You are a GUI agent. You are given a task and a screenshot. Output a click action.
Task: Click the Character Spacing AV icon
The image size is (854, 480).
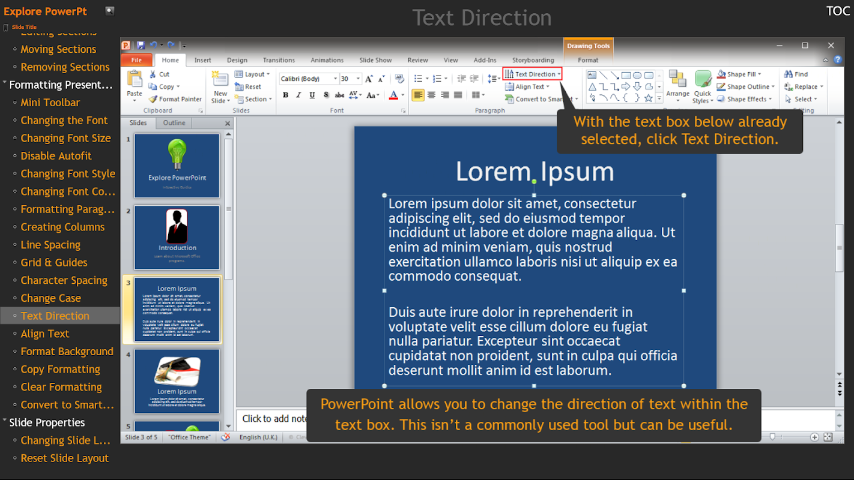pyautogui.click(x=354, y=95)
